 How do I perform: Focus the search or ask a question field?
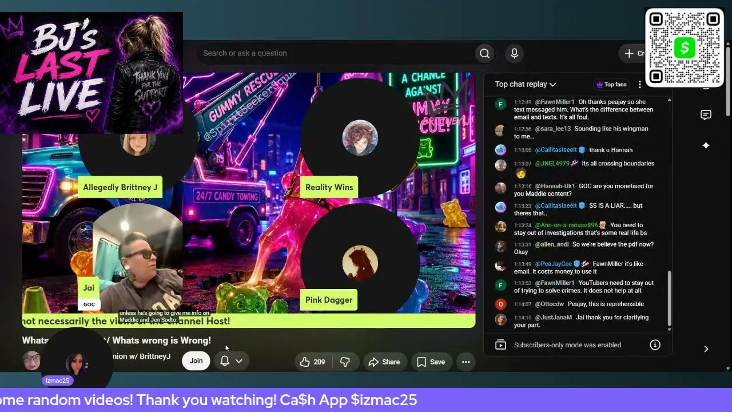pyautogui.click(x=337, y=53)
